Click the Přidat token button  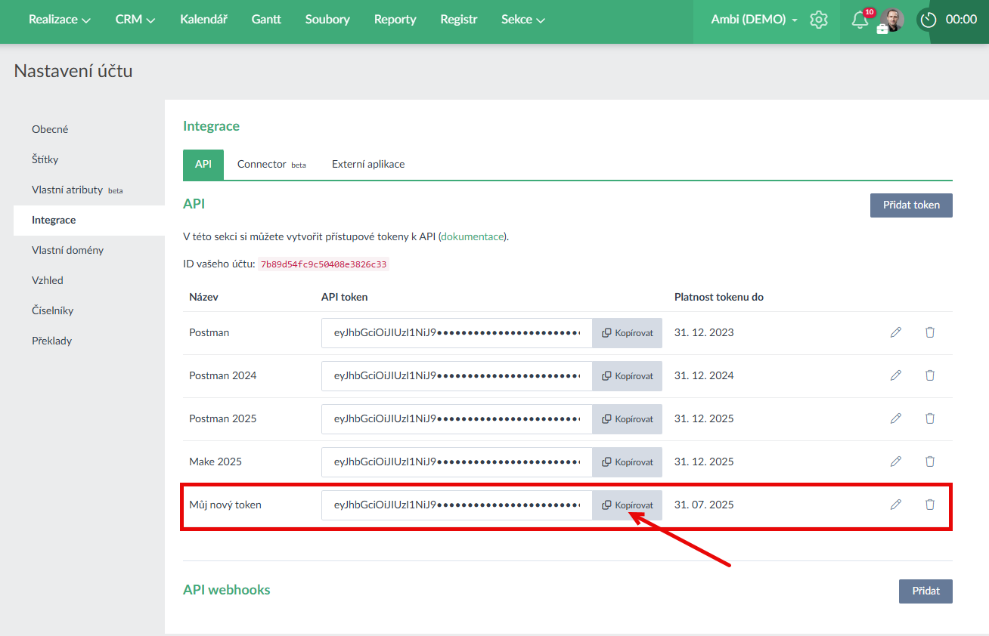click(911, 205)
